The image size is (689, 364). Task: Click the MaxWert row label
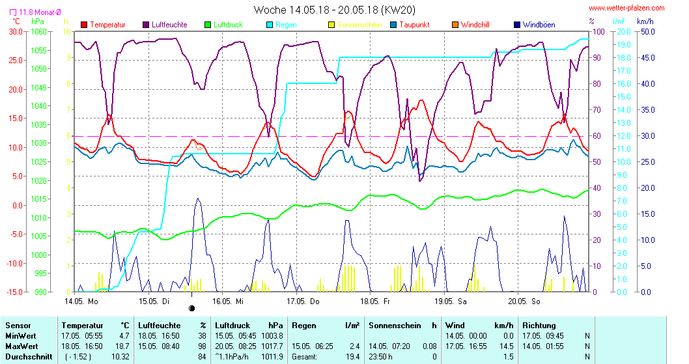click(21, 346)
